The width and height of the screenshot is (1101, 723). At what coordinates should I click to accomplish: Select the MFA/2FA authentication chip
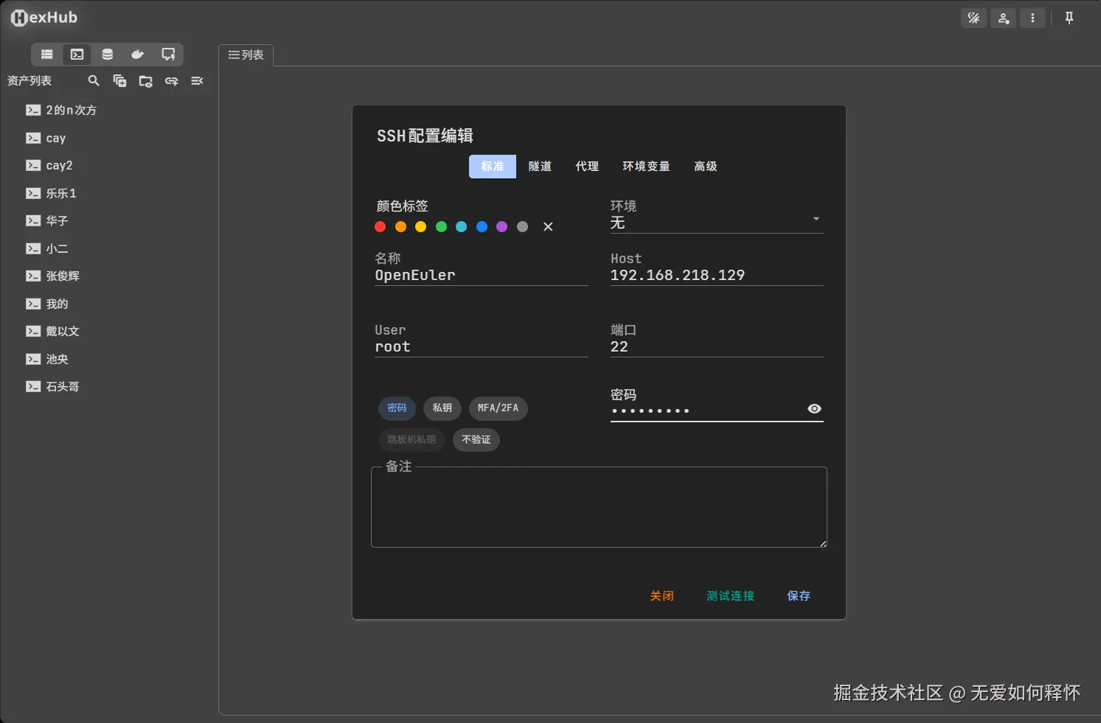click(498, 408)
